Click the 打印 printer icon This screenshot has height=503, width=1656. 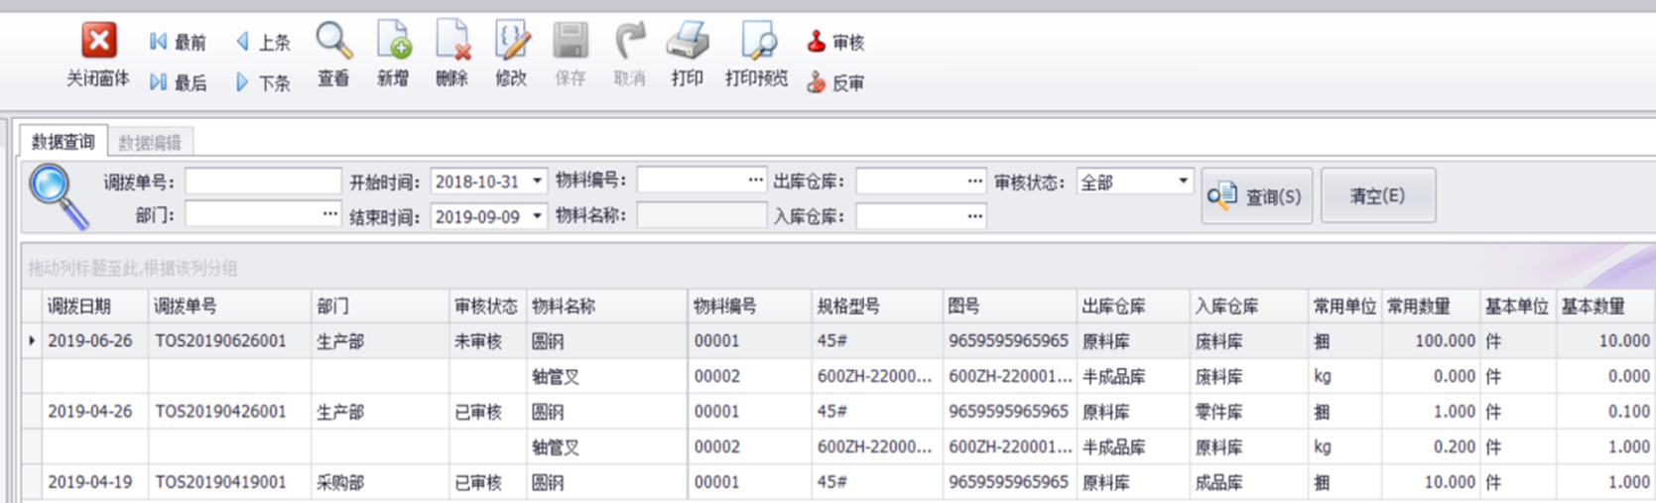(x=687, y=42)
